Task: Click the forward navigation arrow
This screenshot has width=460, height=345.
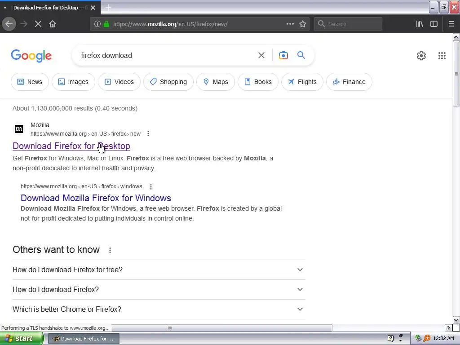Action: pyautogui.click(x=24, y=24)
